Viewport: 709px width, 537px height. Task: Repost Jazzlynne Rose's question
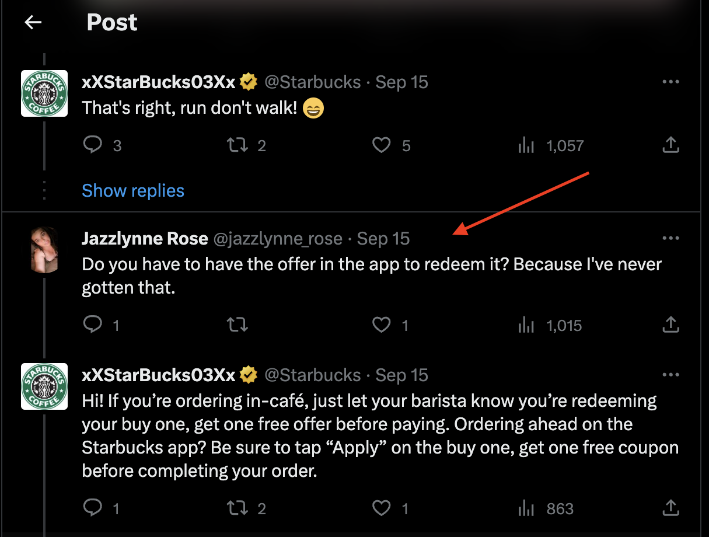coord(237,325)
